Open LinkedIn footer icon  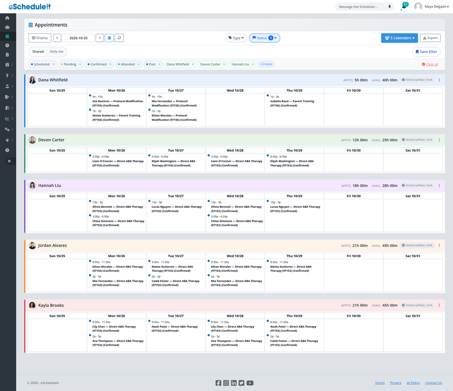tap(234, 383)
